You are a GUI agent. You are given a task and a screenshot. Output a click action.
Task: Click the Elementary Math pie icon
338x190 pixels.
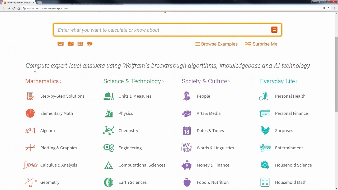pyautogui.click(x=30, y=113)
